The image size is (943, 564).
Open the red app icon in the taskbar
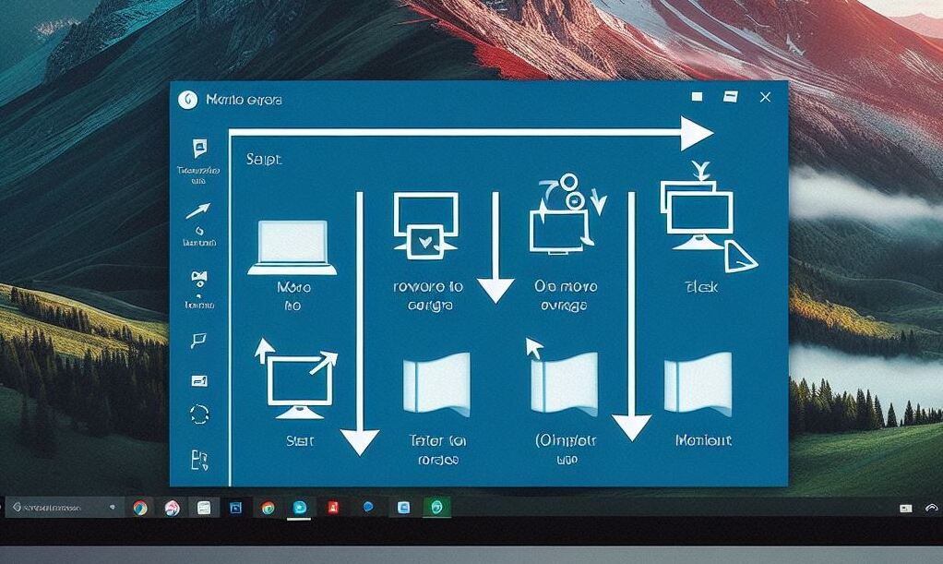[332, 507]
